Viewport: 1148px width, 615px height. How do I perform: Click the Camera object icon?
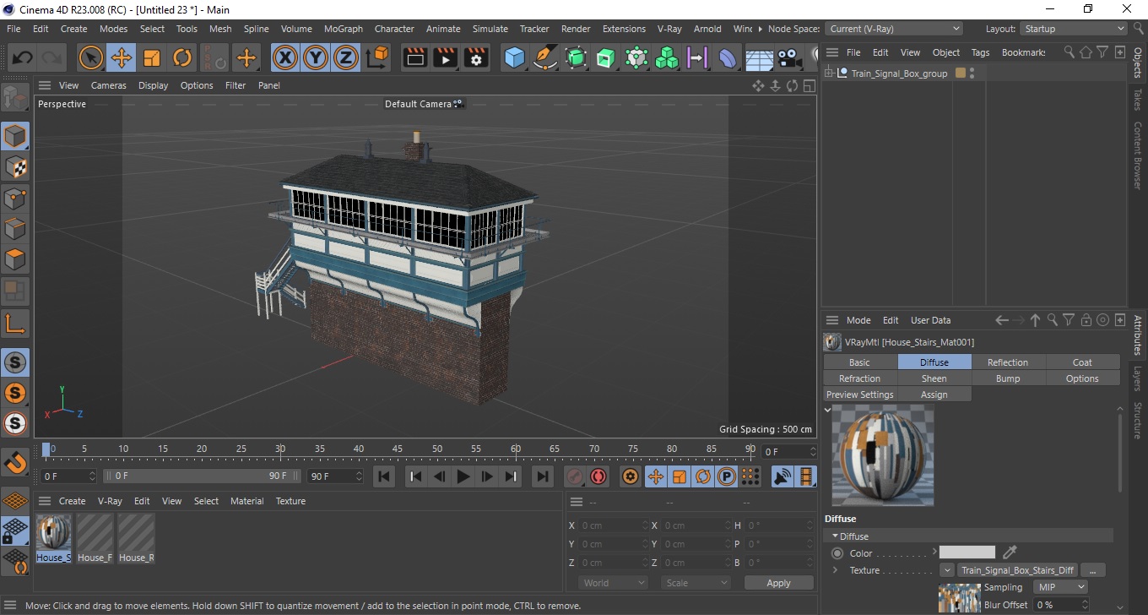[x=788, y=58]
